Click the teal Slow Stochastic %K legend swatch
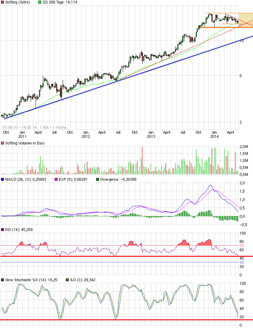 2,280
